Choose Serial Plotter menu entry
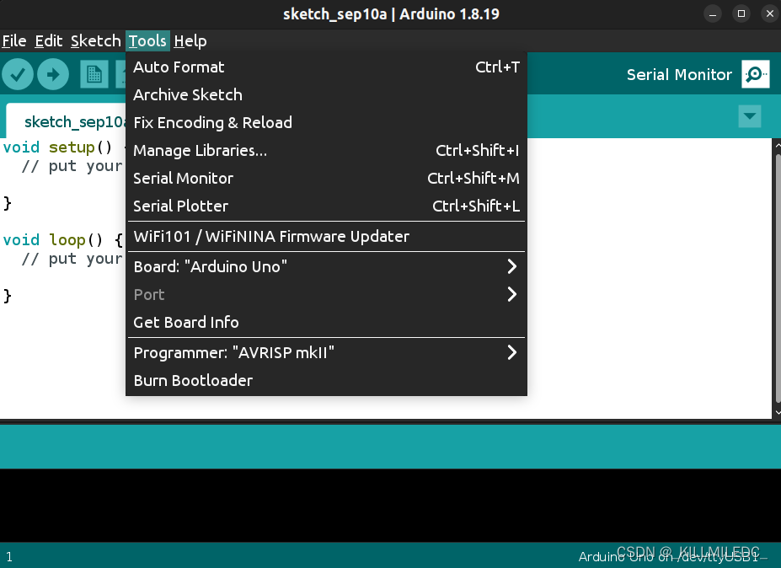Screen dimensions: 781x568 pyautogui.click(x=326, y=206)
